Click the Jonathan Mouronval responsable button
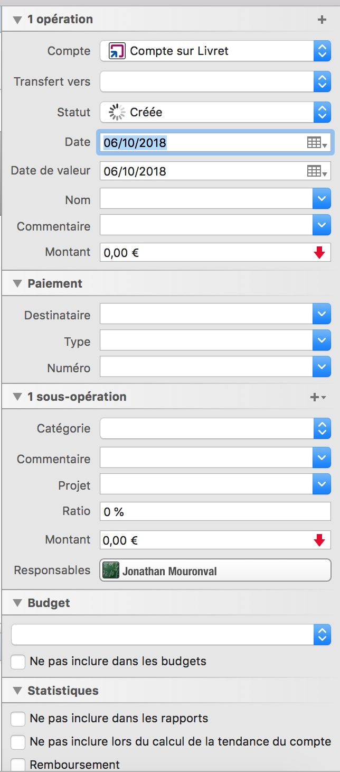The image size is (340, 772). (215, 571)
